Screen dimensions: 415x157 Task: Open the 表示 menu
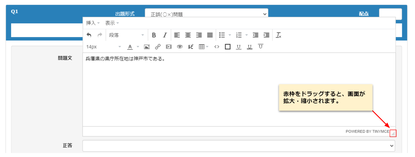[112, 23]
